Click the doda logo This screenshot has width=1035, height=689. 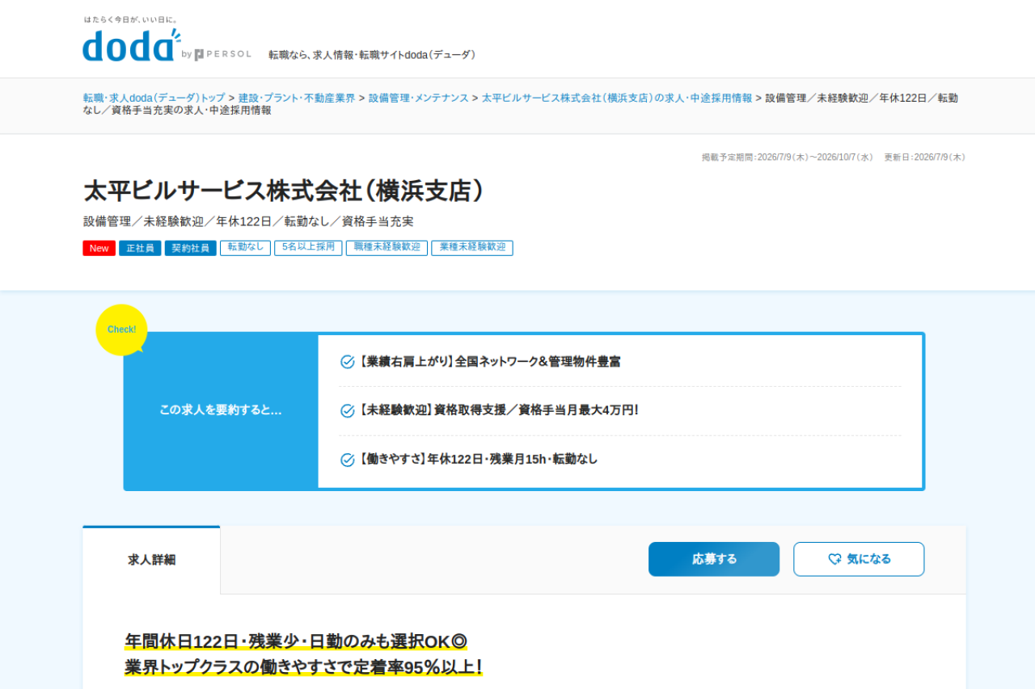tap(131, 45)
